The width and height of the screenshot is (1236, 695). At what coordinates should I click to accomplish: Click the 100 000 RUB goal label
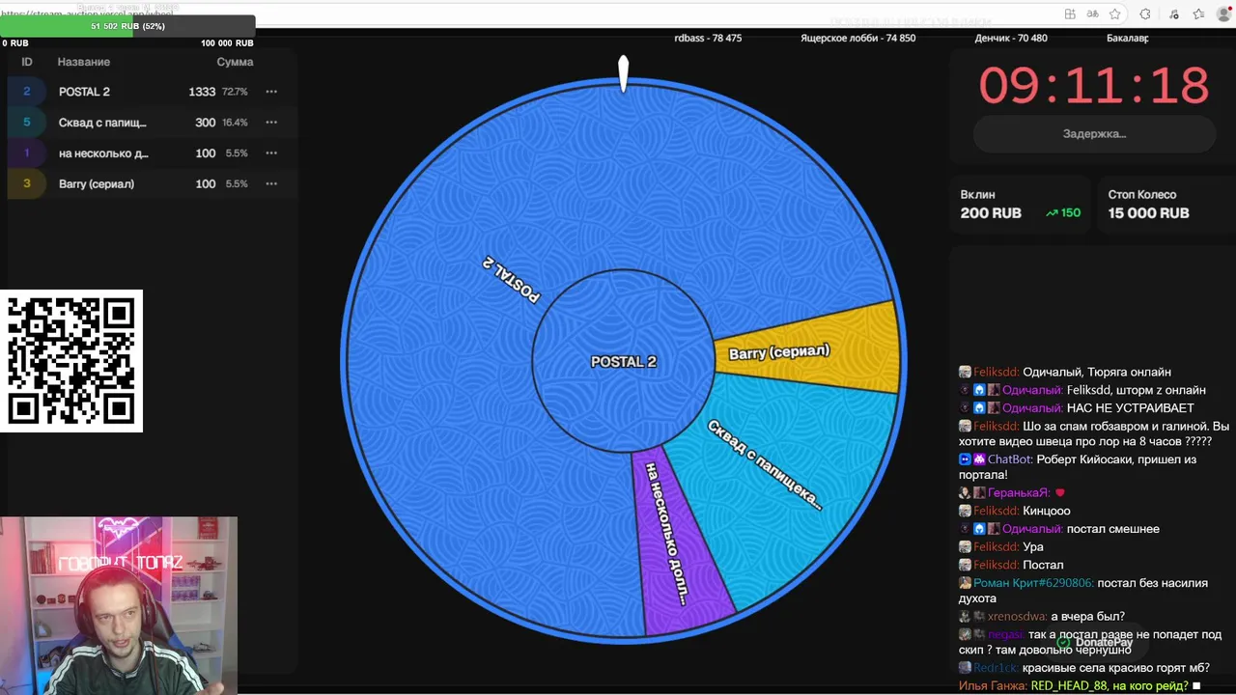pyautogui.click(x=227, y=43)
